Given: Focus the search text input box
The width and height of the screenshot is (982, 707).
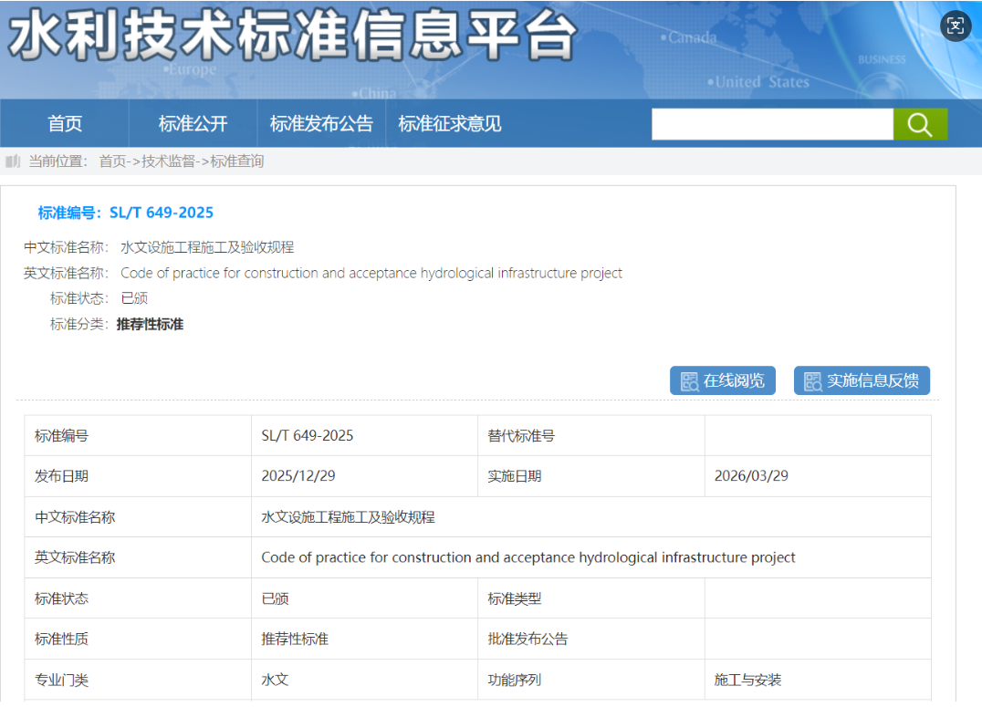Looking at the screenshot, I should point(771,124).
